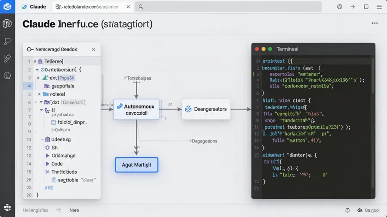
Task: Click the key icon in the panel header
Action: (30, 49)
